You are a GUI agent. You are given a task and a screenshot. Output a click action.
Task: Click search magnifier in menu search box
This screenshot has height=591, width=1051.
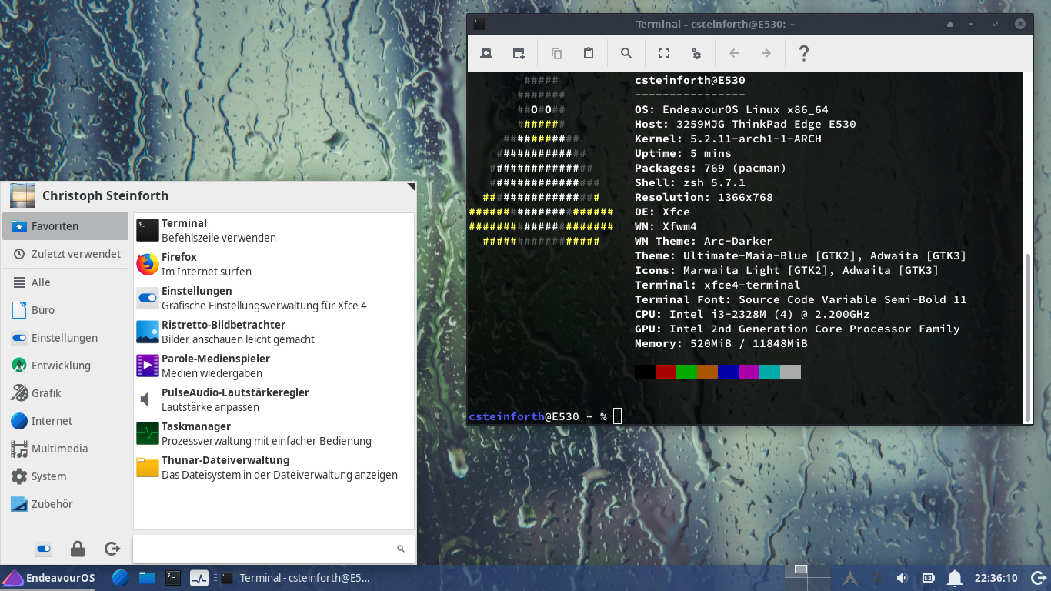pos(401,549)
